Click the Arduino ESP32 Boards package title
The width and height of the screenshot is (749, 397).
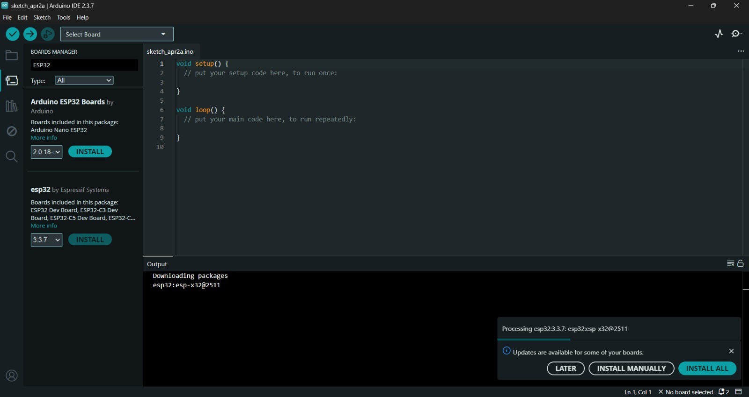(68, 102)
